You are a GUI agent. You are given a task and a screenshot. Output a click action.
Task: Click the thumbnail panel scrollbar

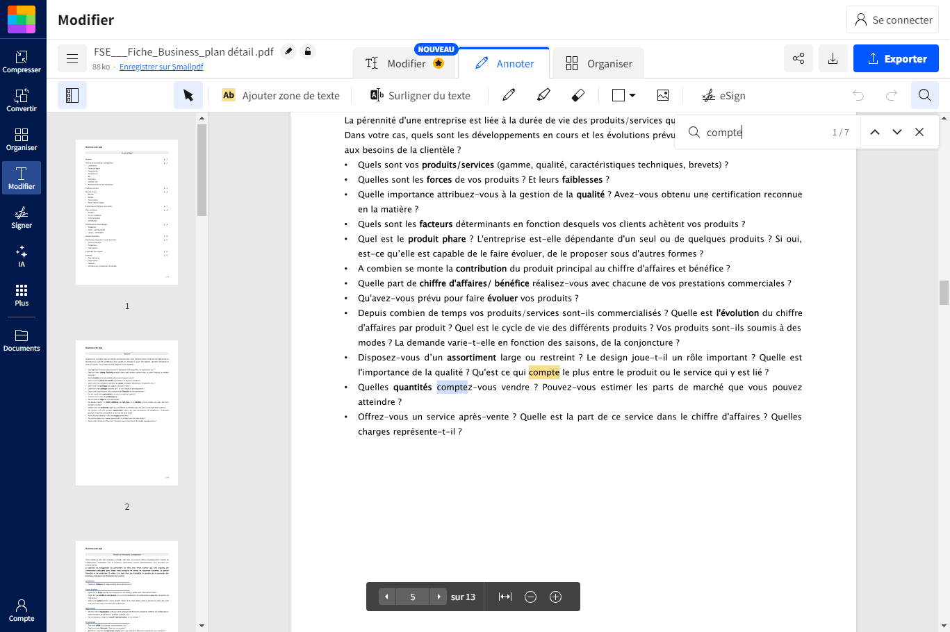[202, 171]
